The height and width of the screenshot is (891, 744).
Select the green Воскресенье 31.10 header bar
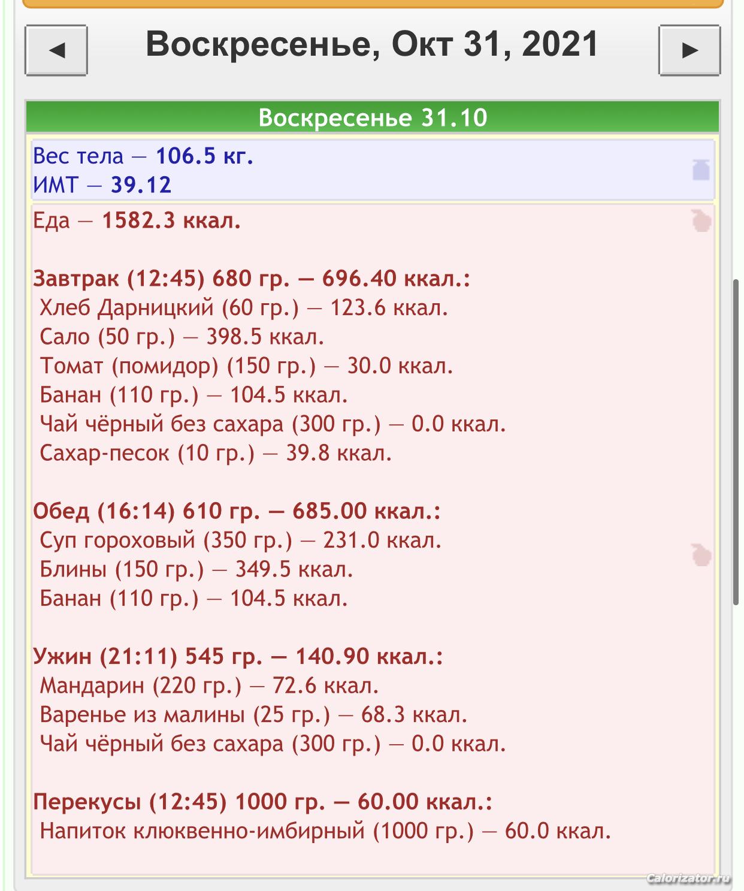pyautogui.click(x=372, y=117)
